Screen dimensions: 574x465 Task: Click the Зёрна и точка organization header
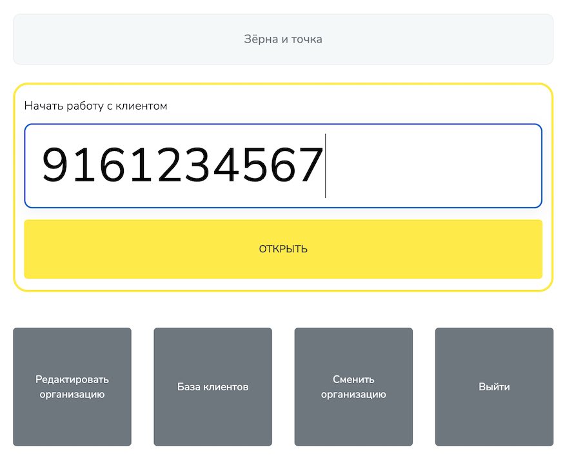tap(283, 39)
